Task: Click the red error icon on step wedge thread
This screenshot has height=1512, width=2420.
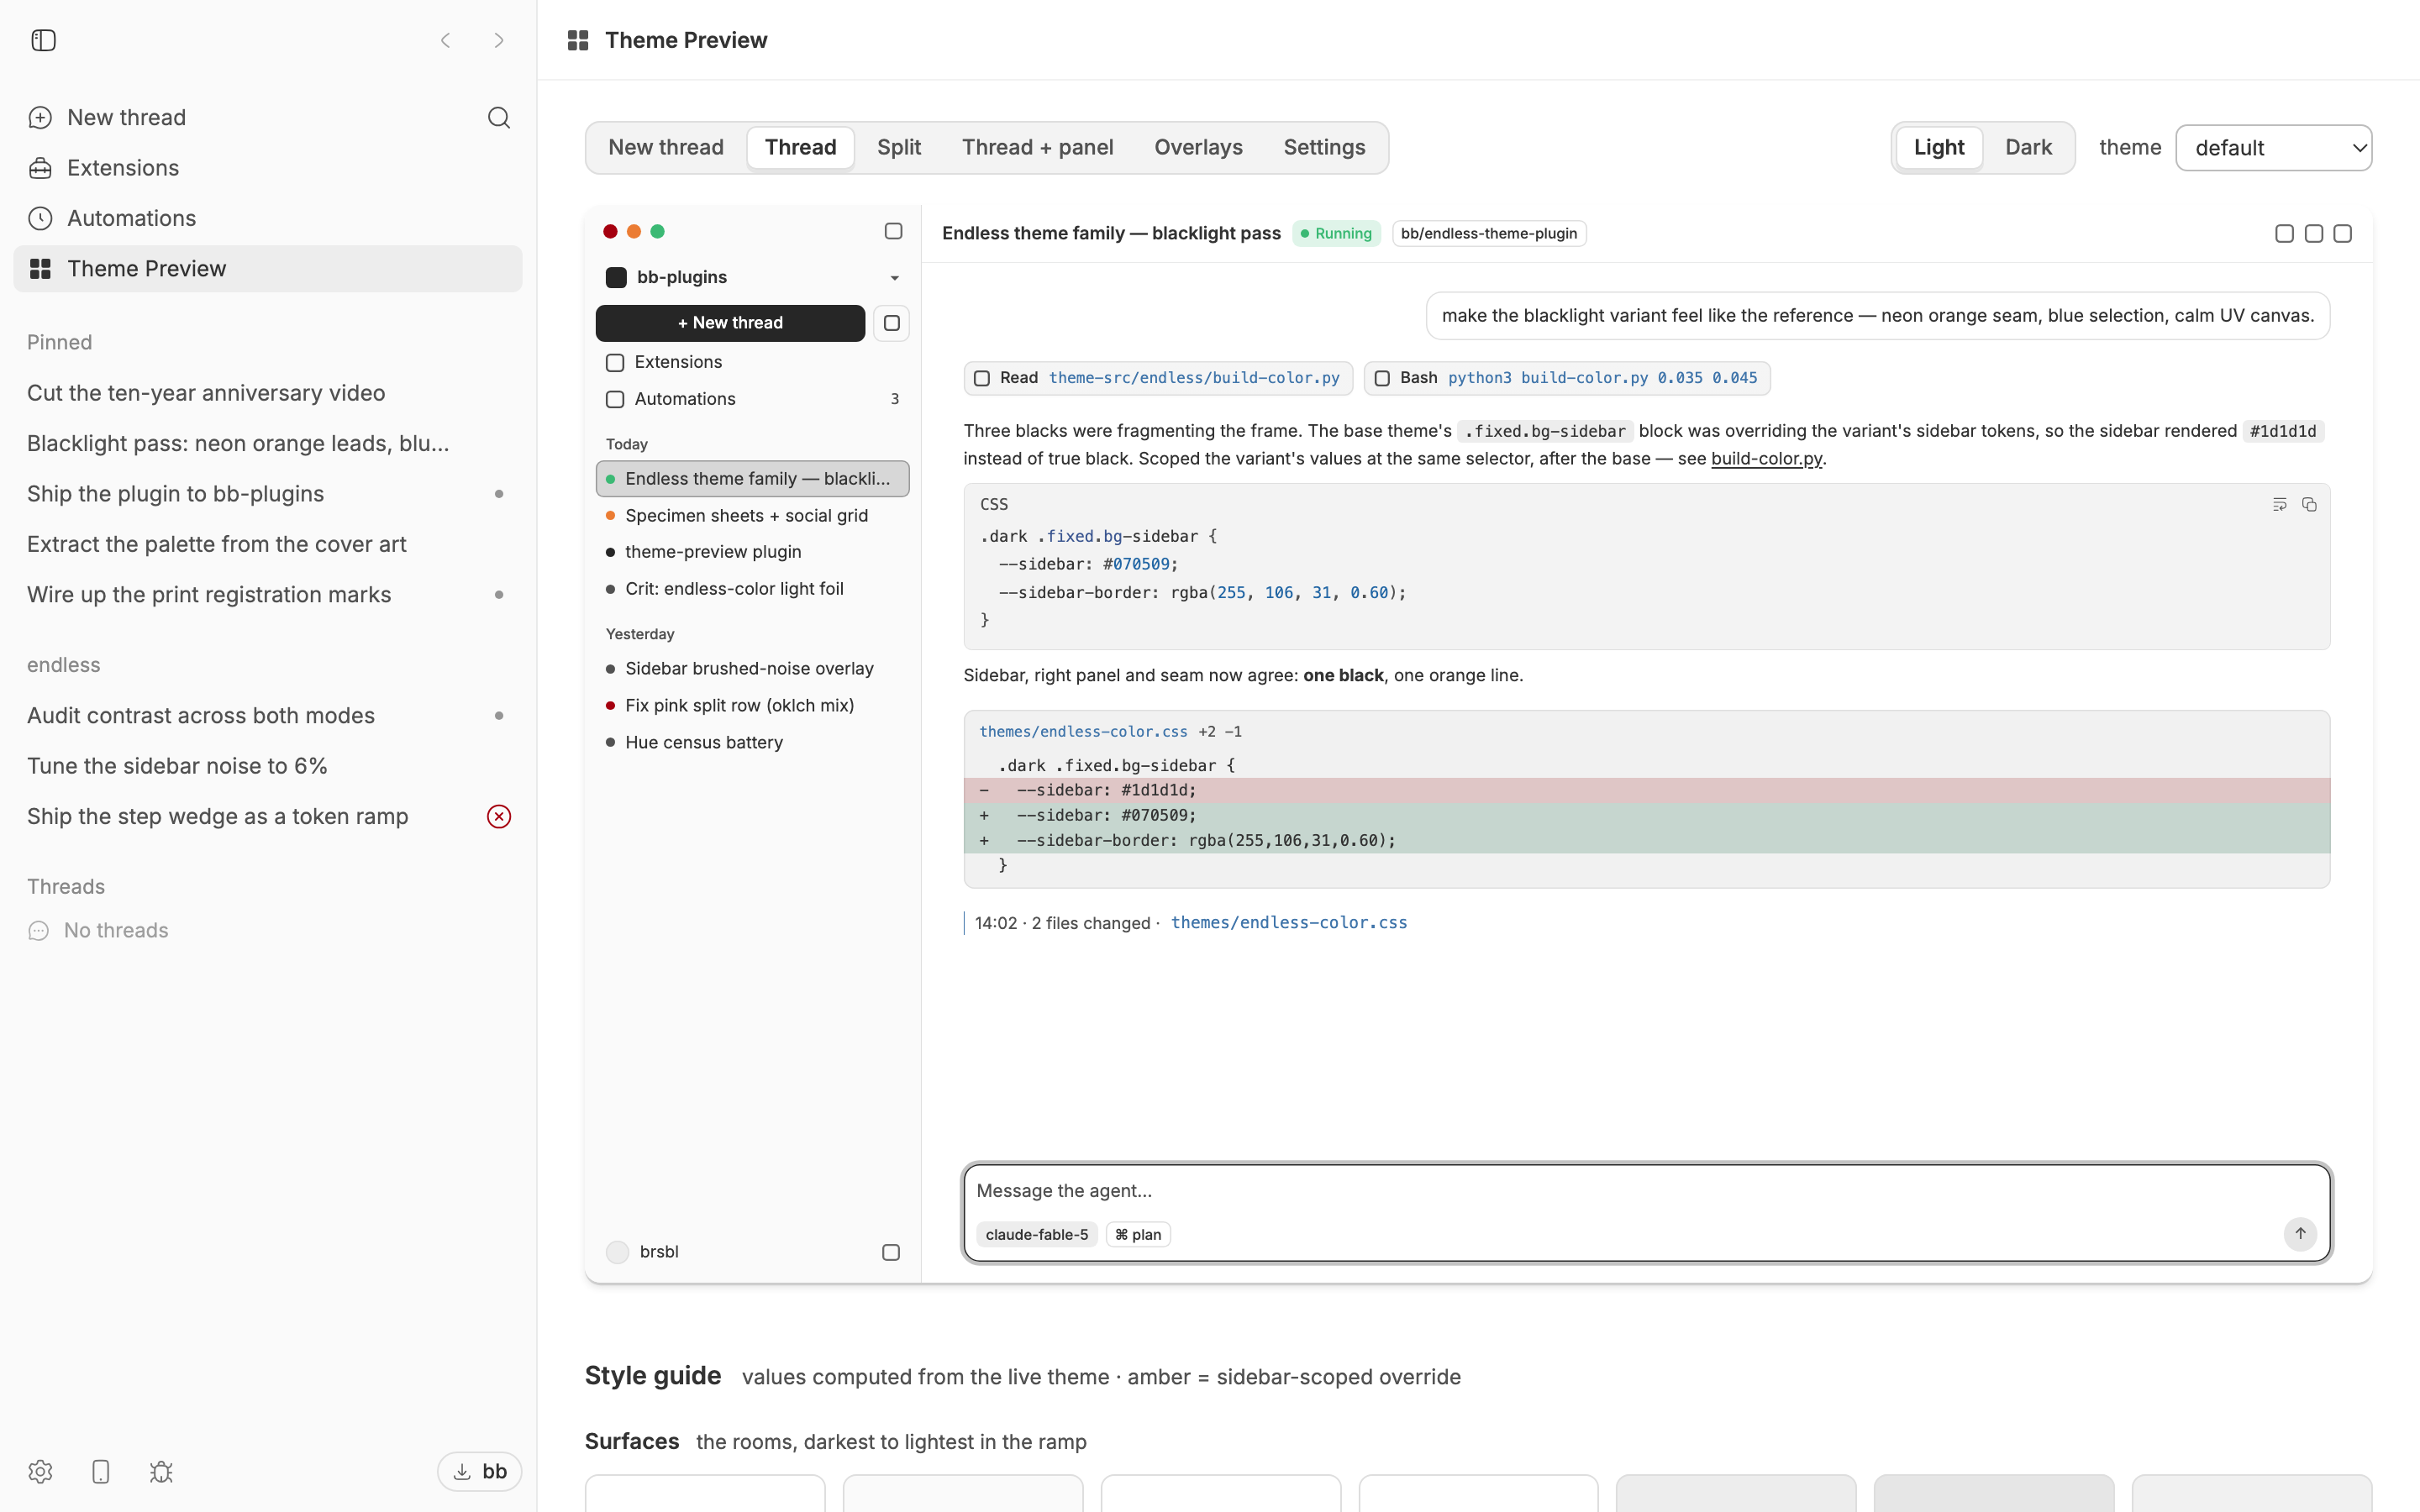Action: 498,817
